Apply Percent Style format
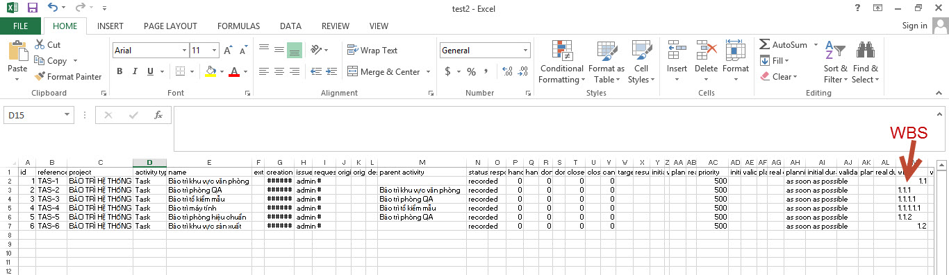Image resolution: width=949 pixels, height=275 pixels. coord(471,71)
